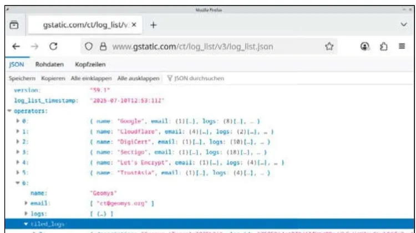Expand operator 0 Google row
Screen dimensions: 416x233
click(18, 121)
